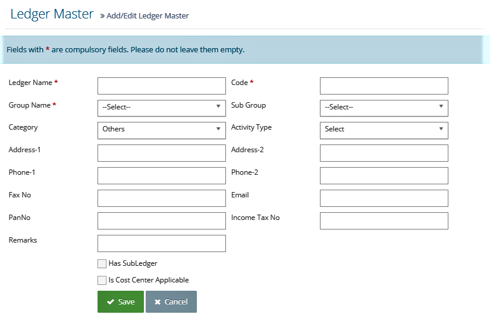The image size is (490, 327).
Task: Click inside the Remarks field
Action: coord(162,243)
